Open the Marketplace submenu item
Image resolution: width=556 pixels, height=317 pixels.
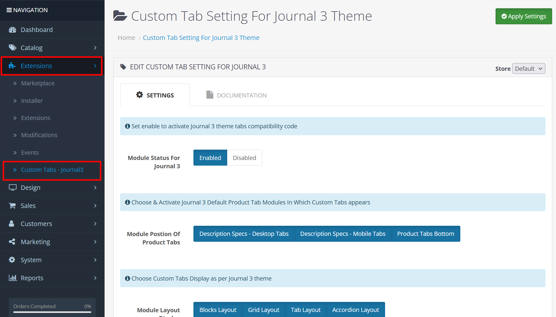tap(52, 84)
